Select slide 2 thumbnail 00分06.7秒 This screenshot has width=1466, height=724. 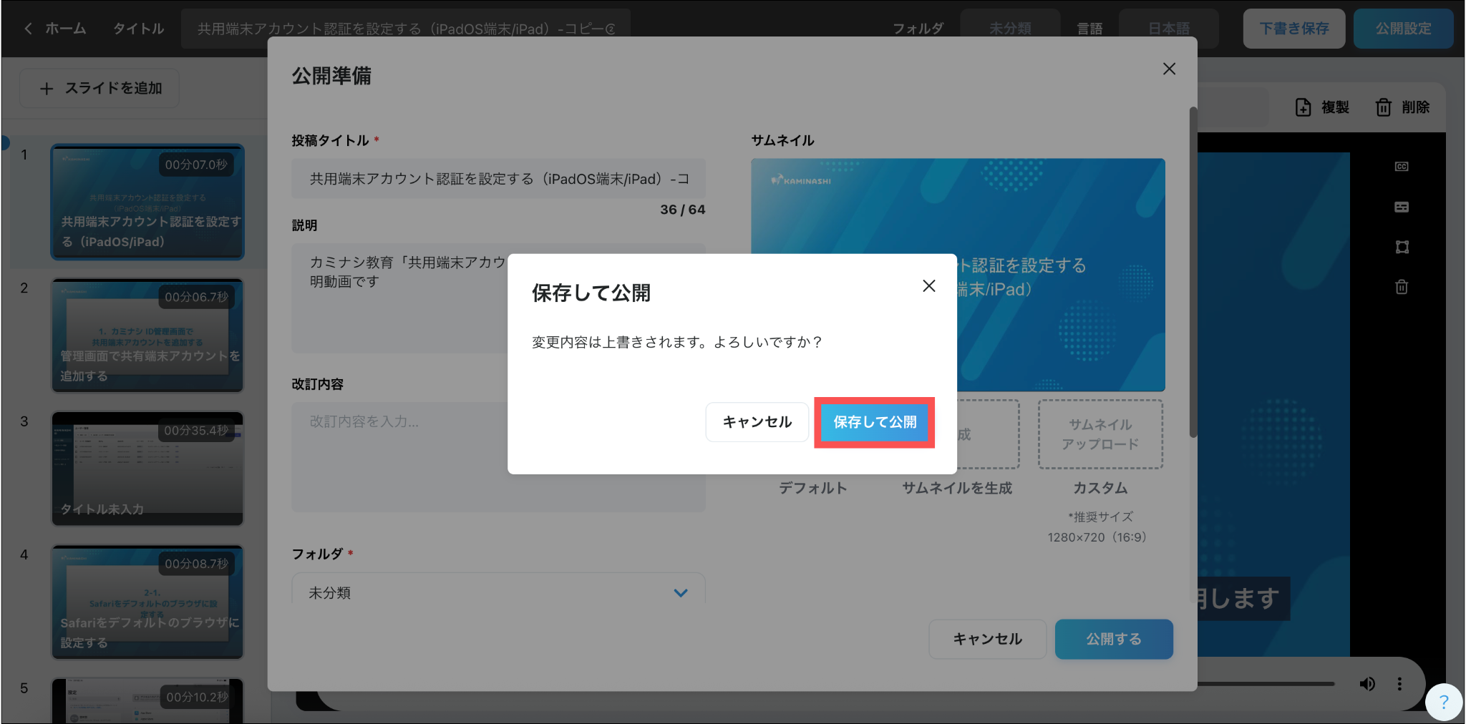click(147, 336)
